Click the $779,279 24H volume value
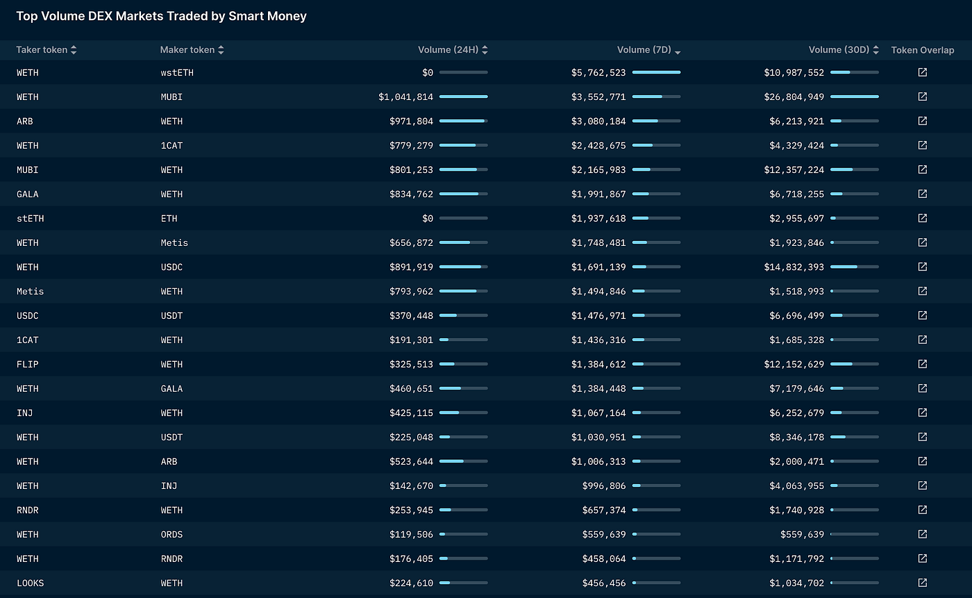 (x=411, y=145)
